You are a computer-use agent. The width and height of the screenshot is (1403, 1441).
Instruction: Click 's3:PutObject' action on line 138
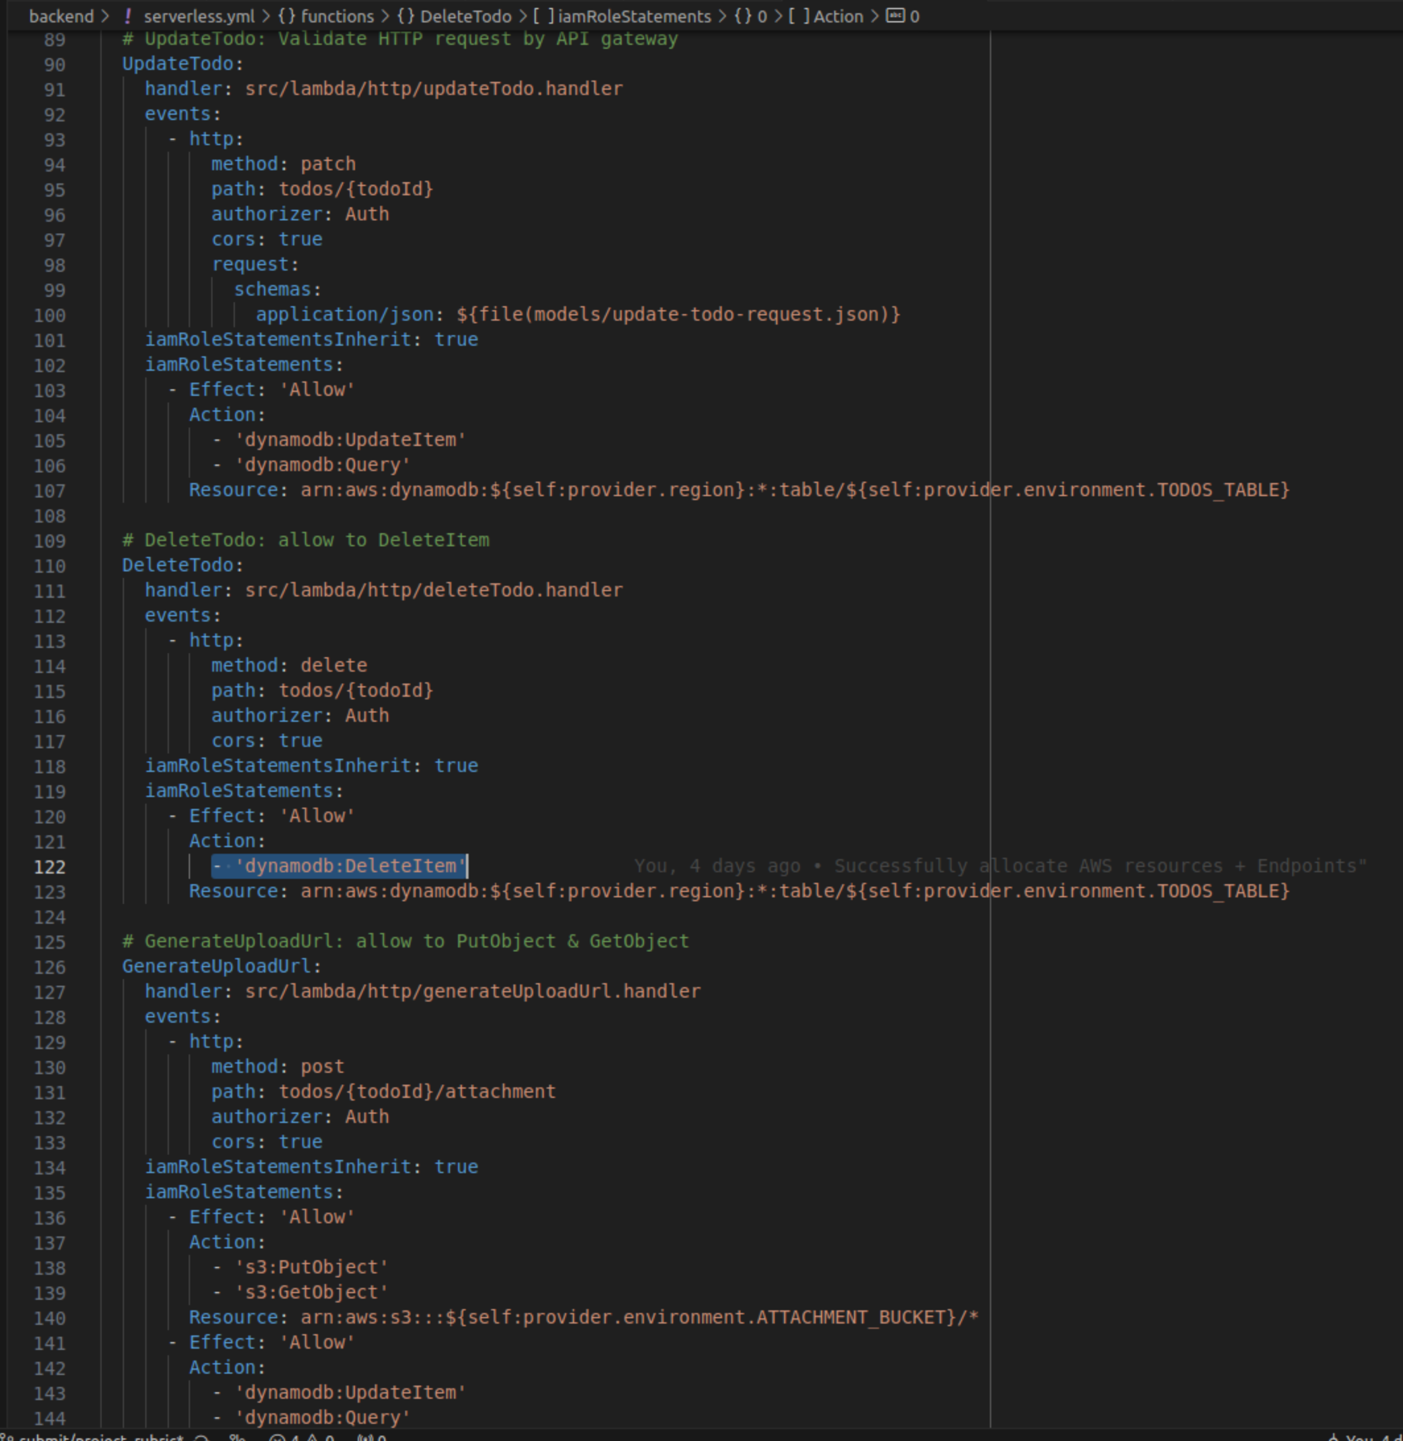tap(311, 1267)
